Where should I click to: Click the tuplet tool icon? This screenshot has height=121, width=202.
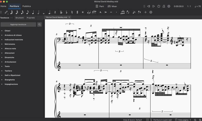point(123,12)
